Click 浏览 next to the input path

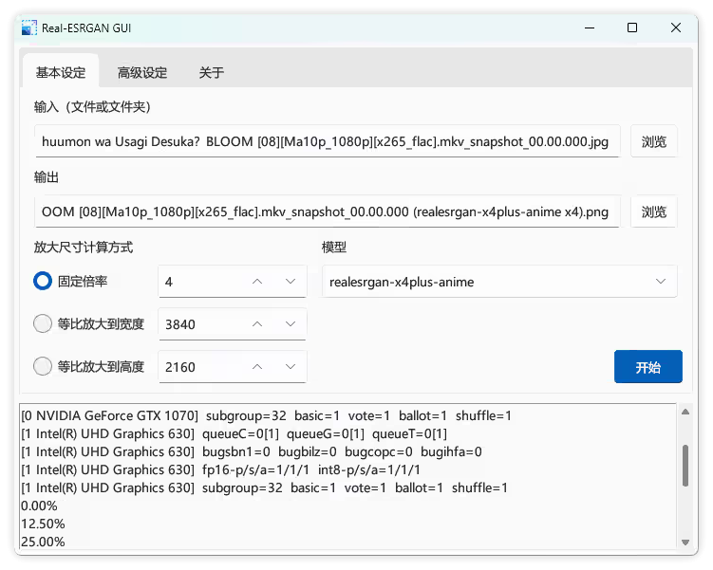pos(653,142)
